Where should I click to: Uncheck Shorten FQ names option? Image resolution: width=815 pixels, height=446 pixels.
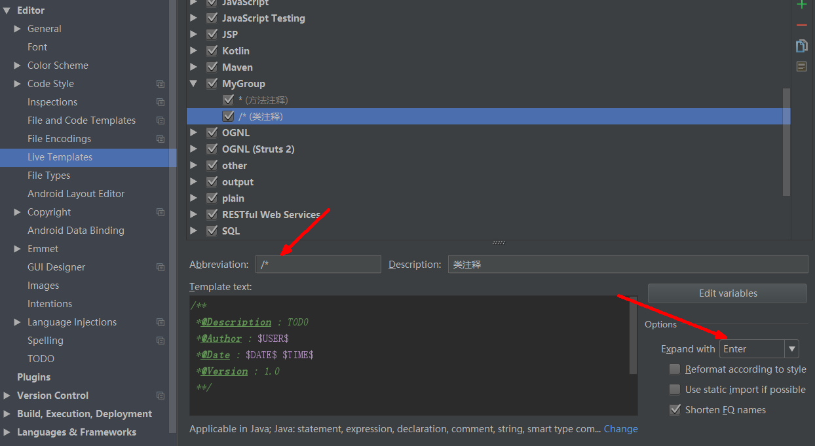pos(675,410)
